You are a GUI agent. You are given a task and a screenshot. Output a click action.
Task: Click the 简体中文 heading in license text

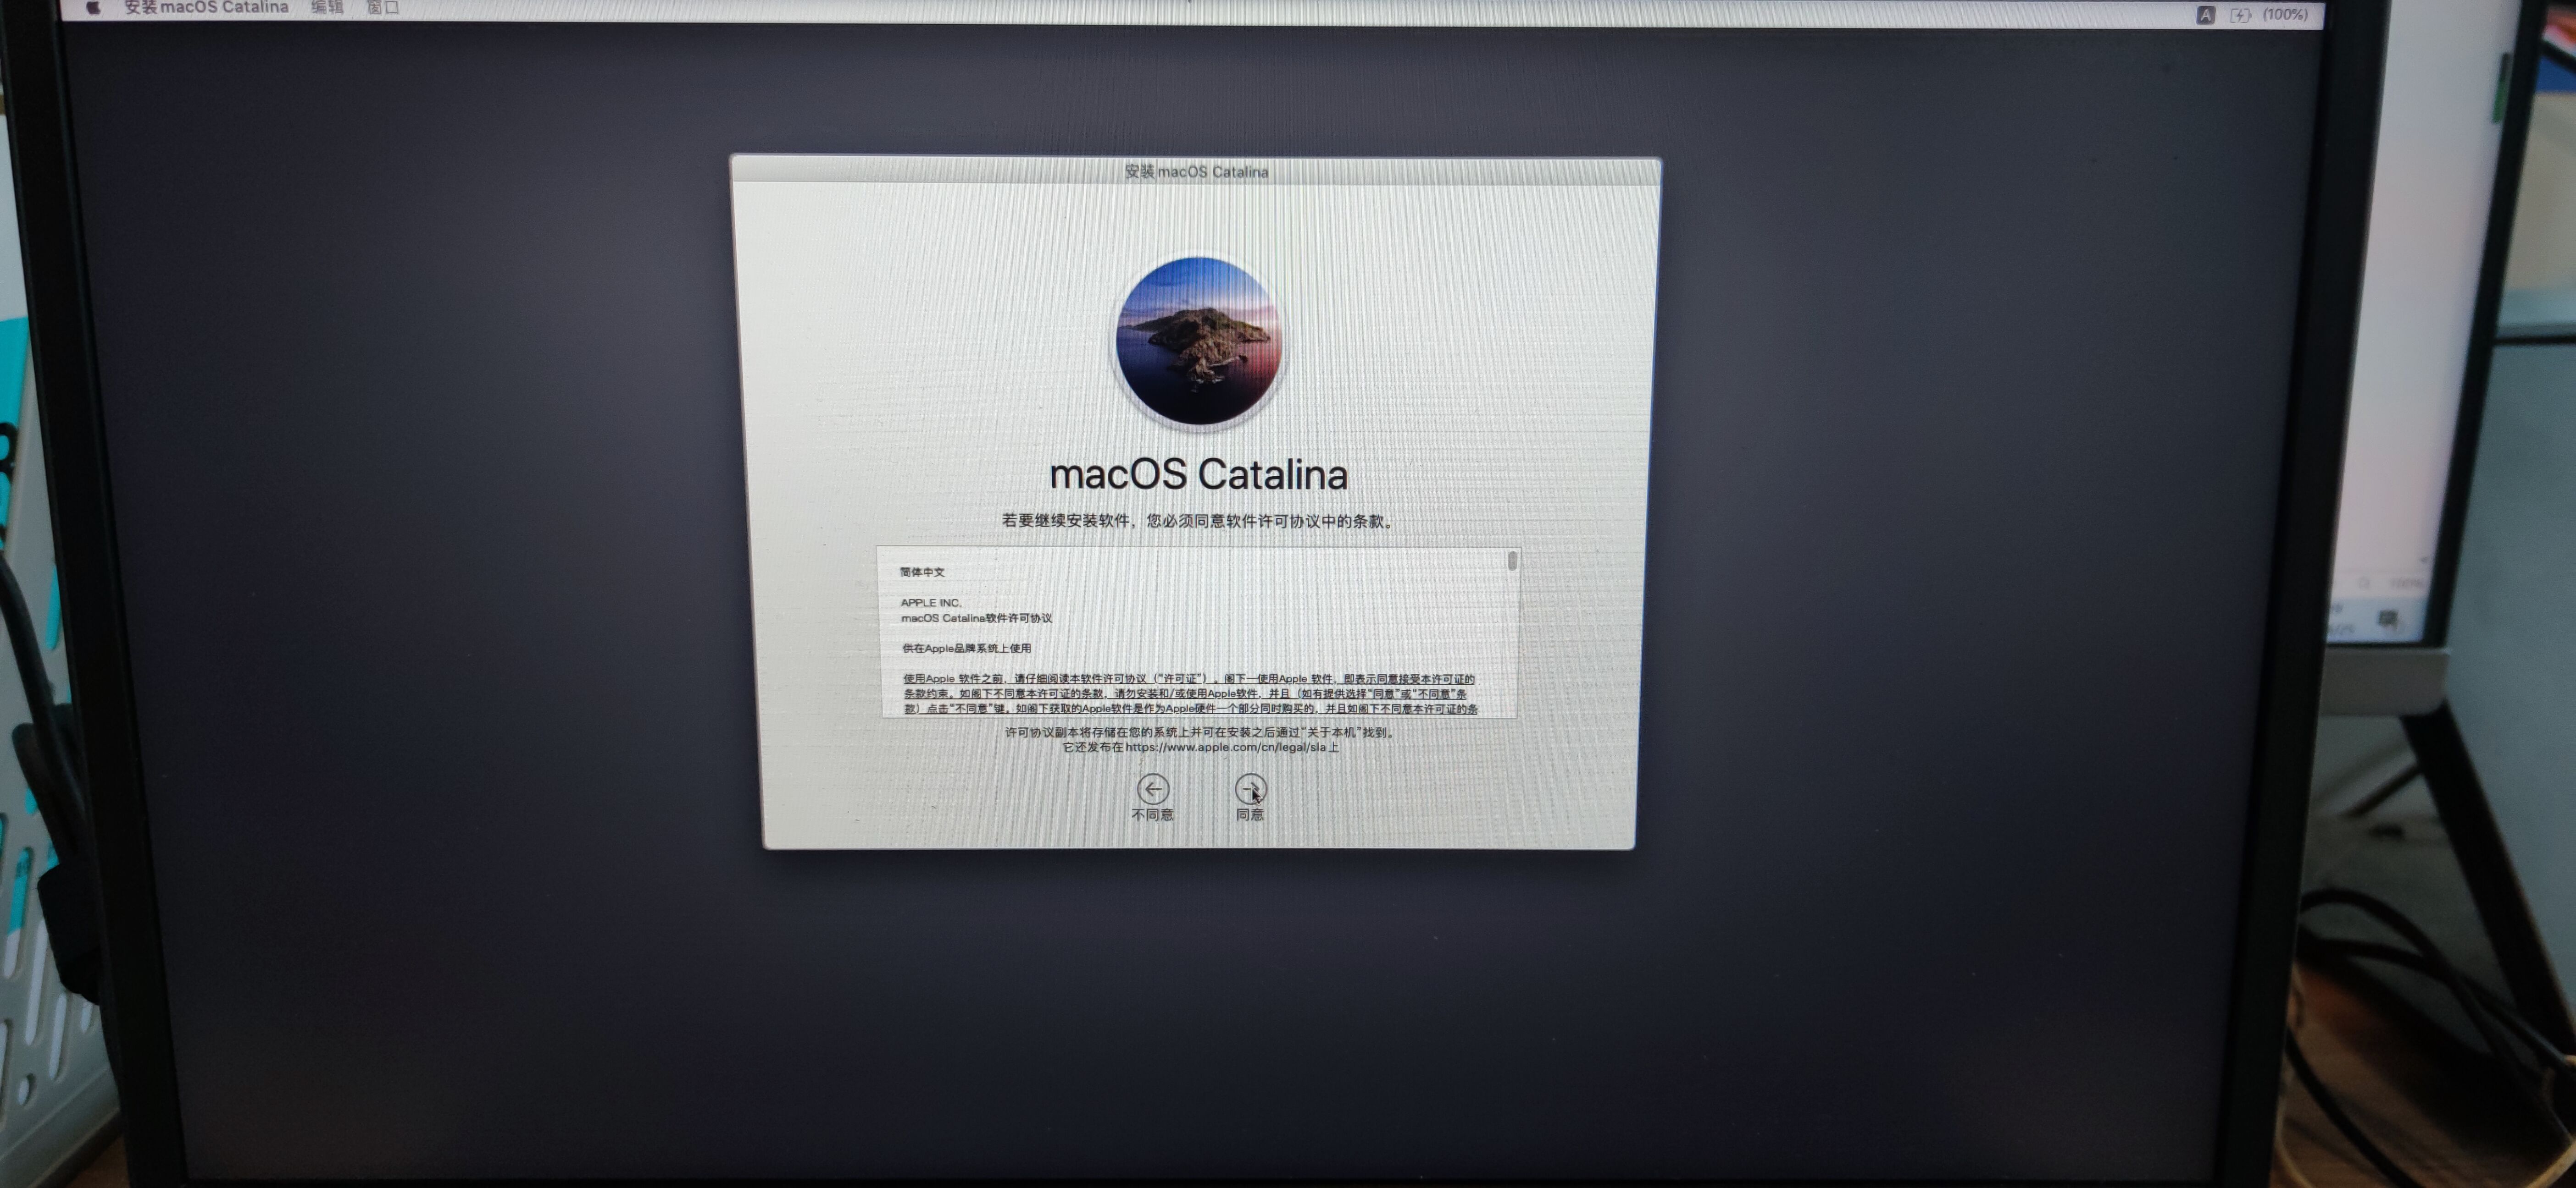click(921, 572)
